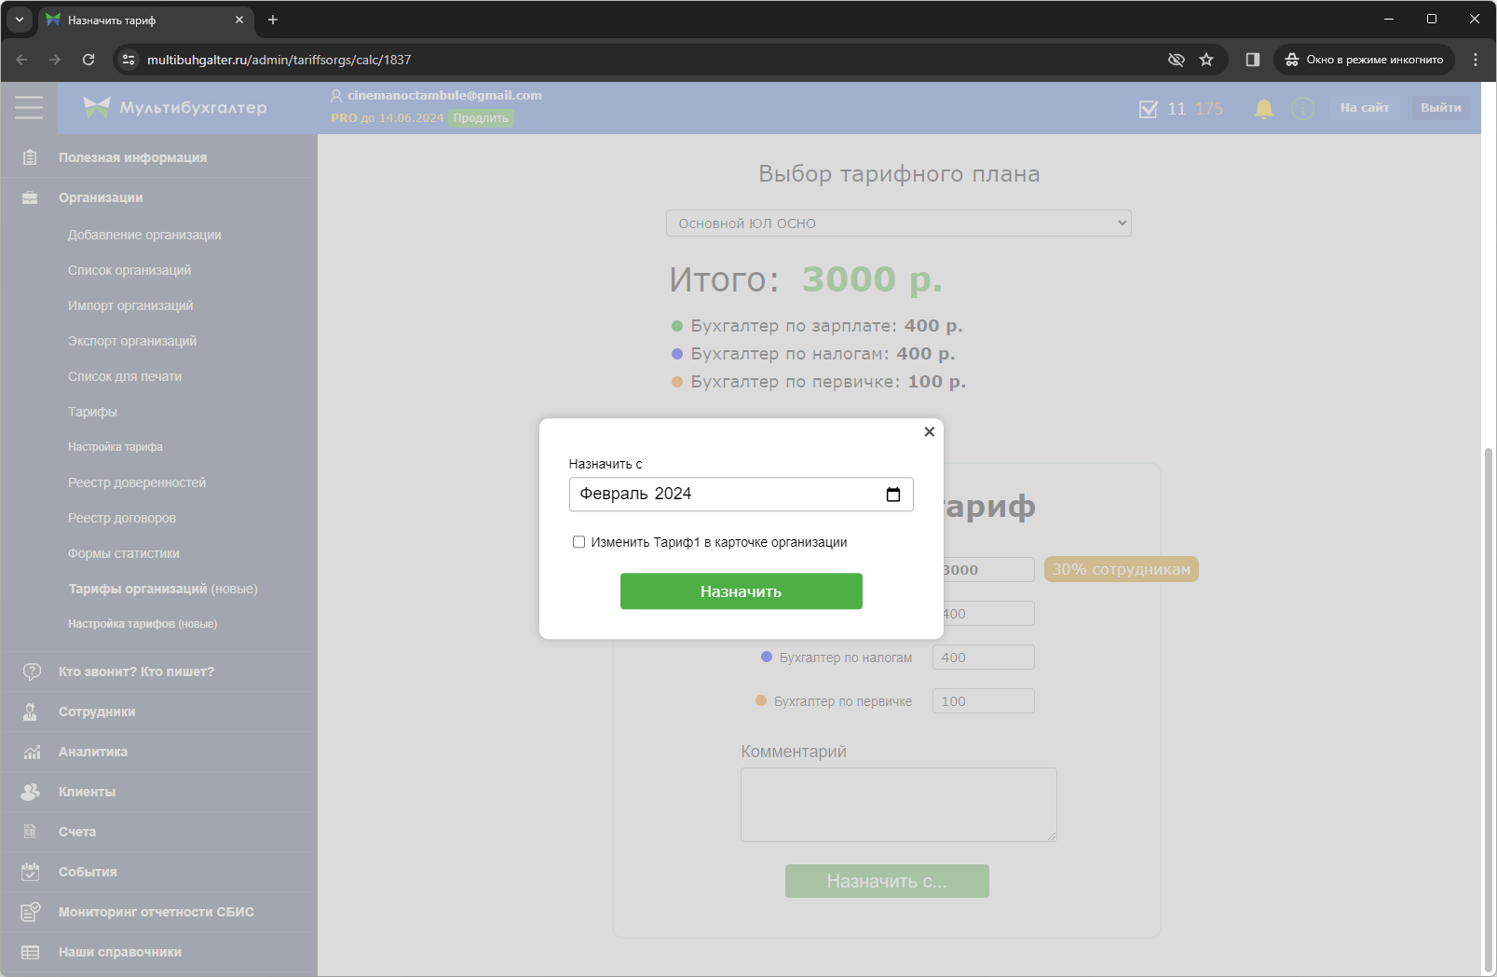
Task: Expand the Организации sidebar section
Action: 101,197
